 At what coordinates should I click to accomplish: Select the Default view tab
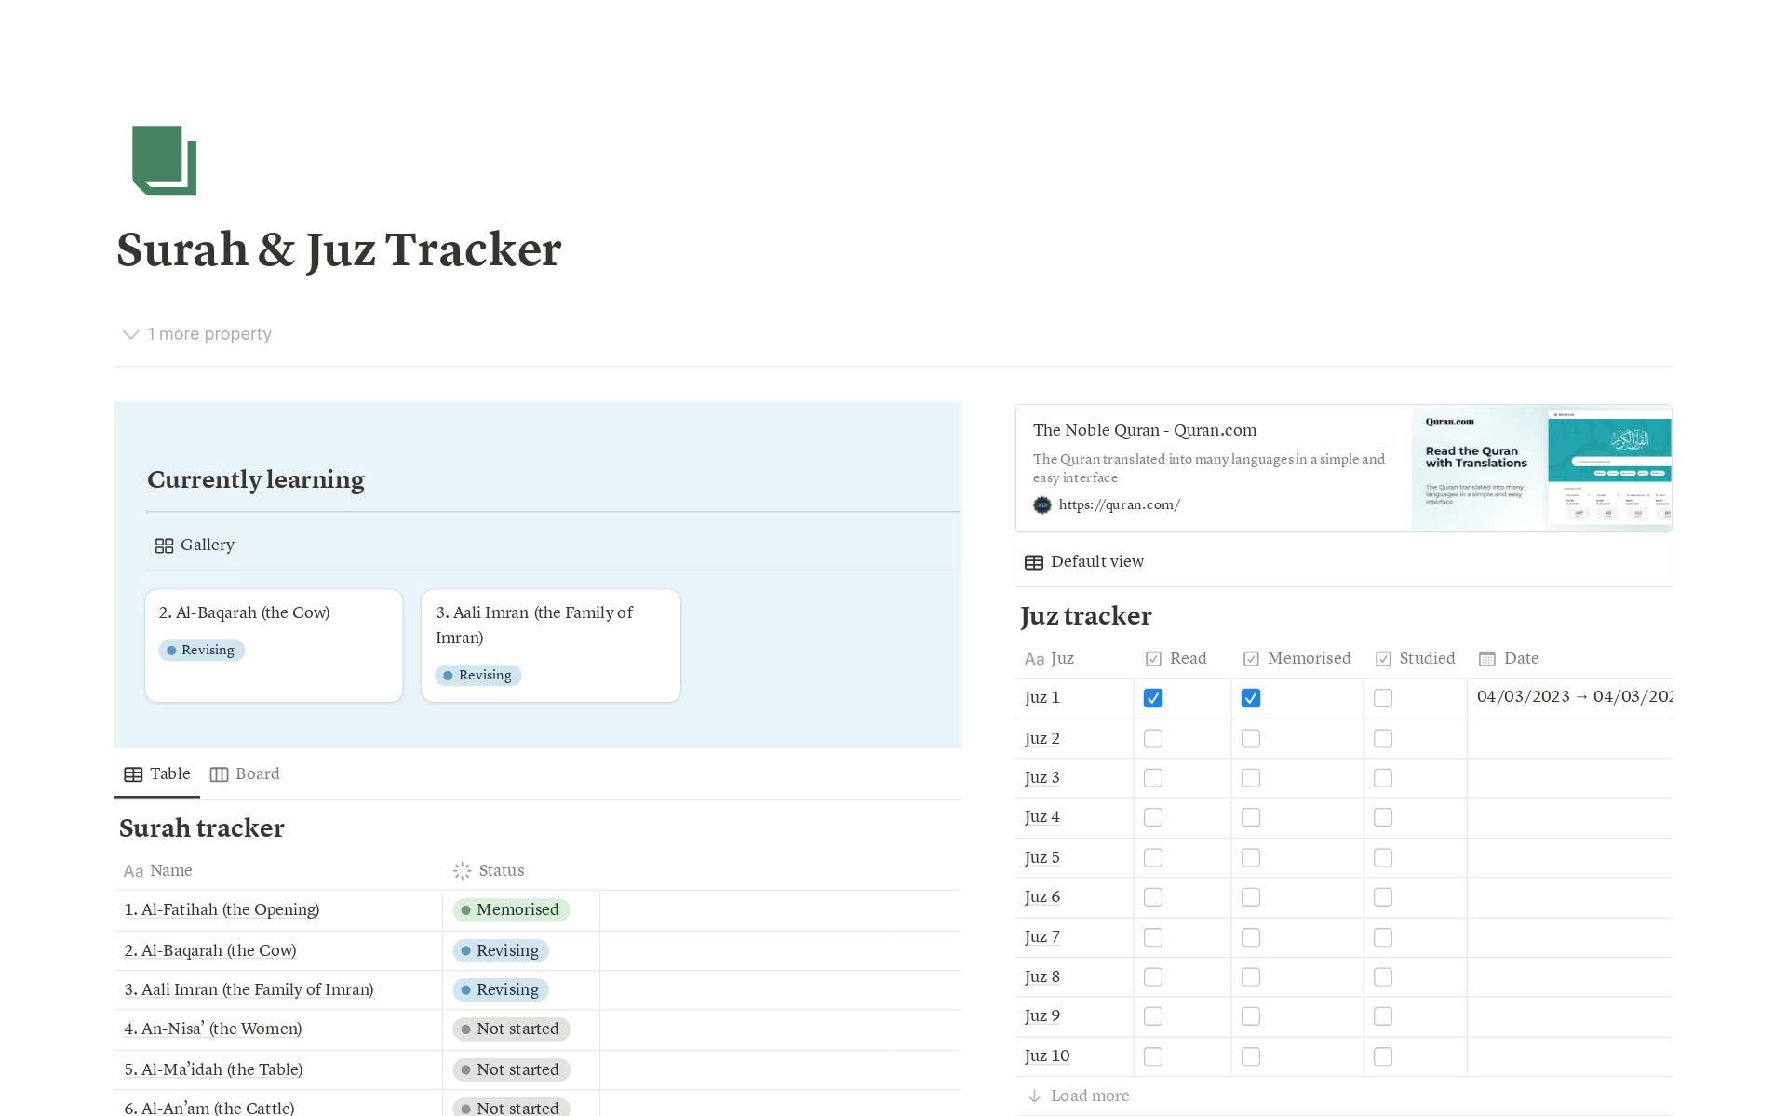(x=1084, y=562)
